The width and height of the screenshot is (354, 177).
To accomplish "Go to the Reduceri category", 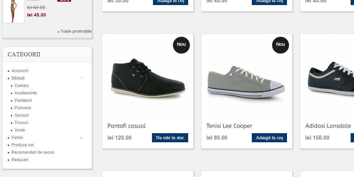I will [x=20, y=160].
